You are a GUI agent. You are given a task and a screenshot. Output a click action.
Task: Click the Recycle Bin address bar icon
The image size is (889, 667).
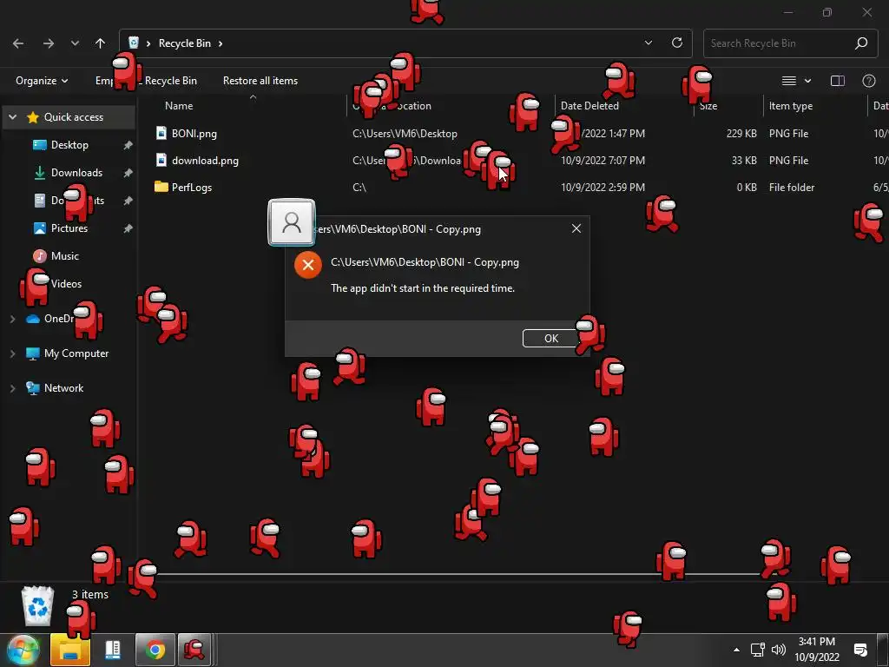[x=134, y=43]
